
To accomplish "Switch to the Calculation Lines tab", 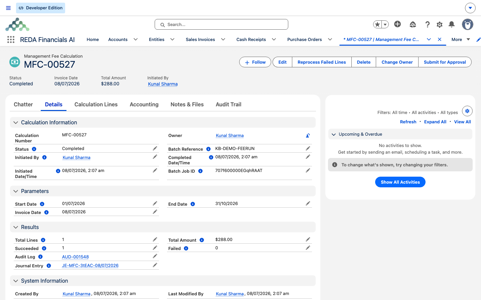I will coord(96,104).
